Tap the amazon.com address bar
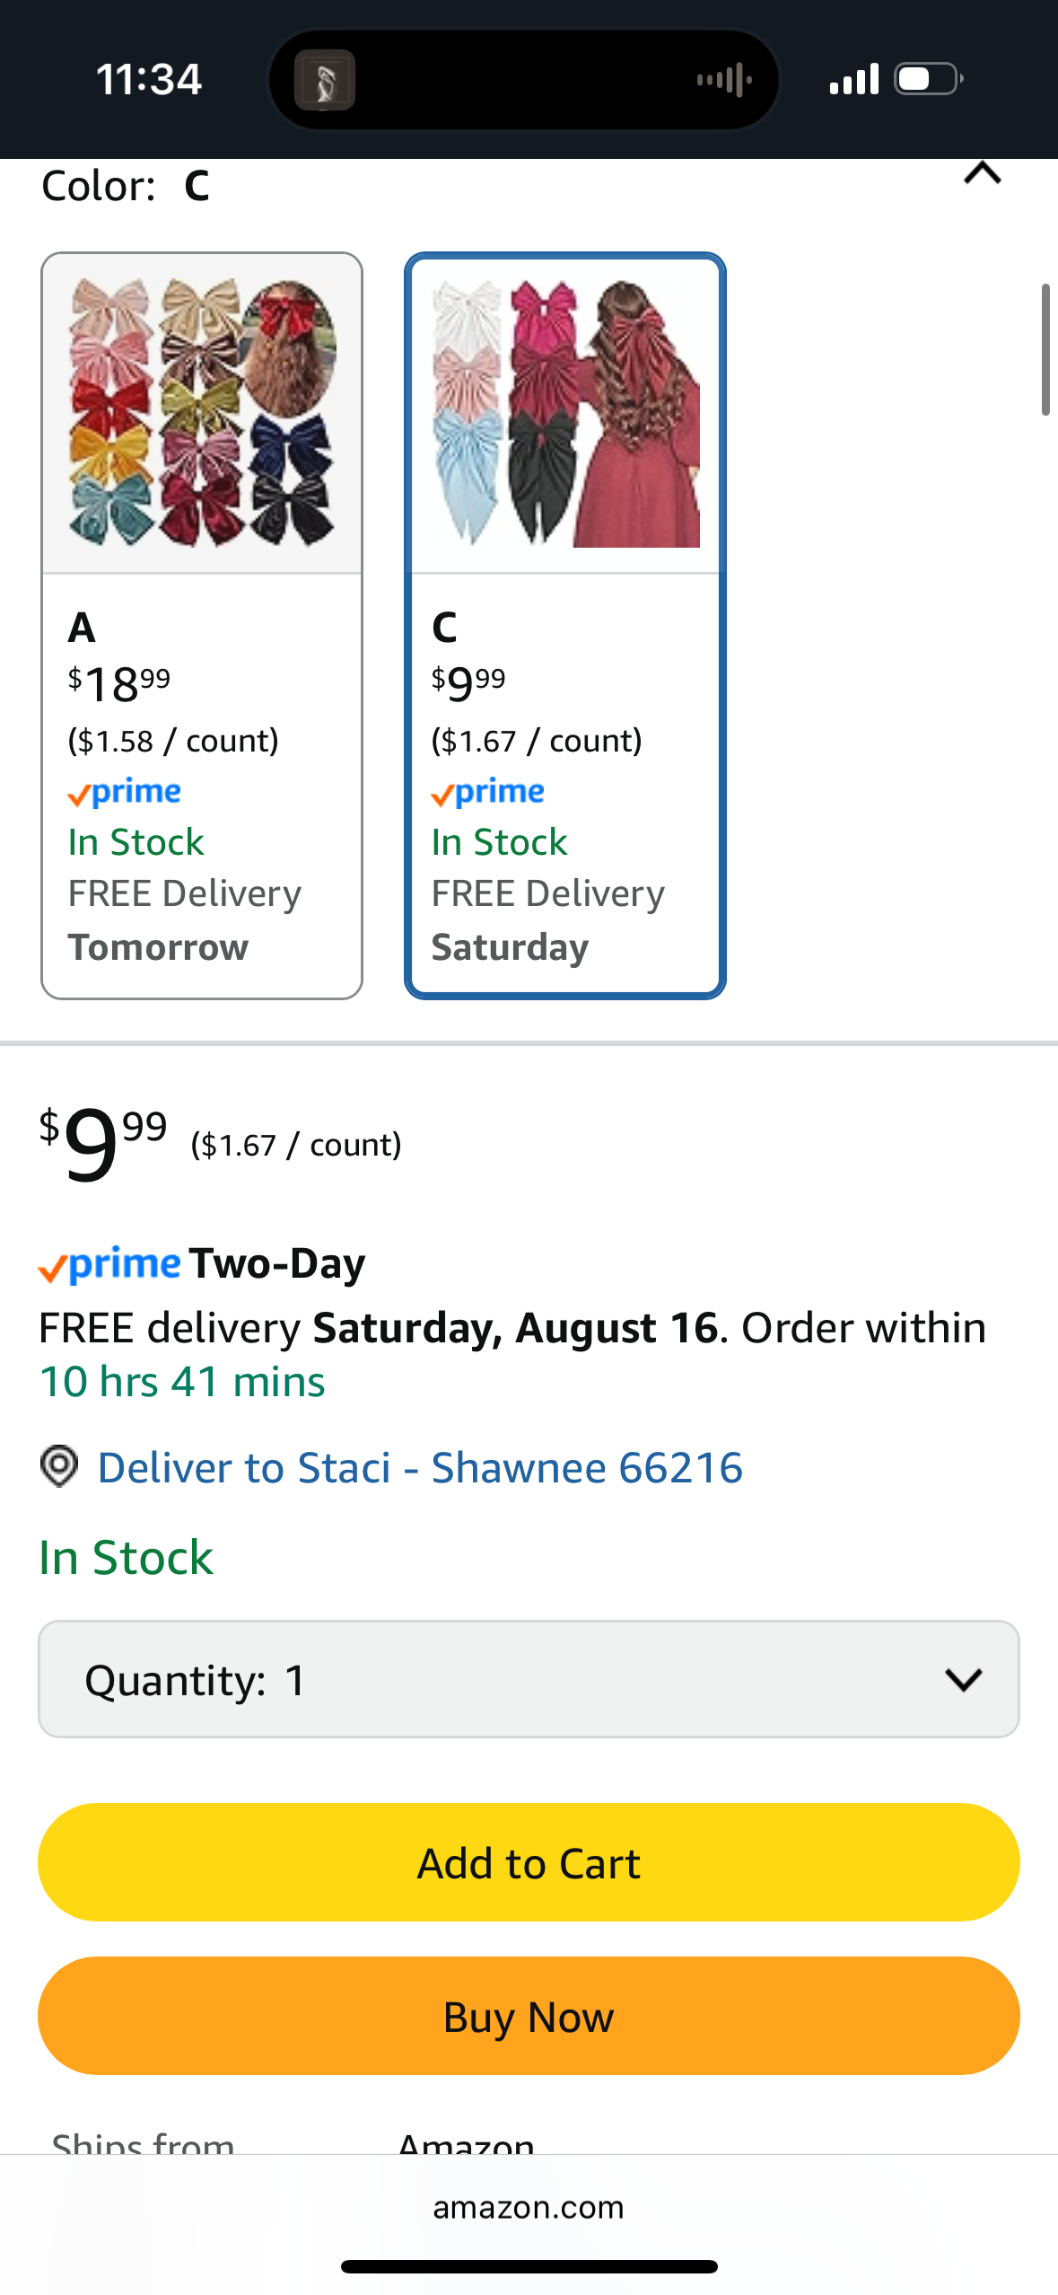Viewport: 1058px width, 2295px height. [529, 2207]
